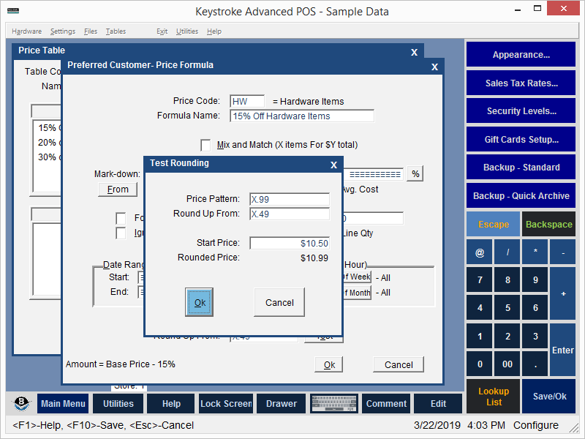Click keypad digit 0
This screenshot has width=585, height=439.
coord(480,364)
